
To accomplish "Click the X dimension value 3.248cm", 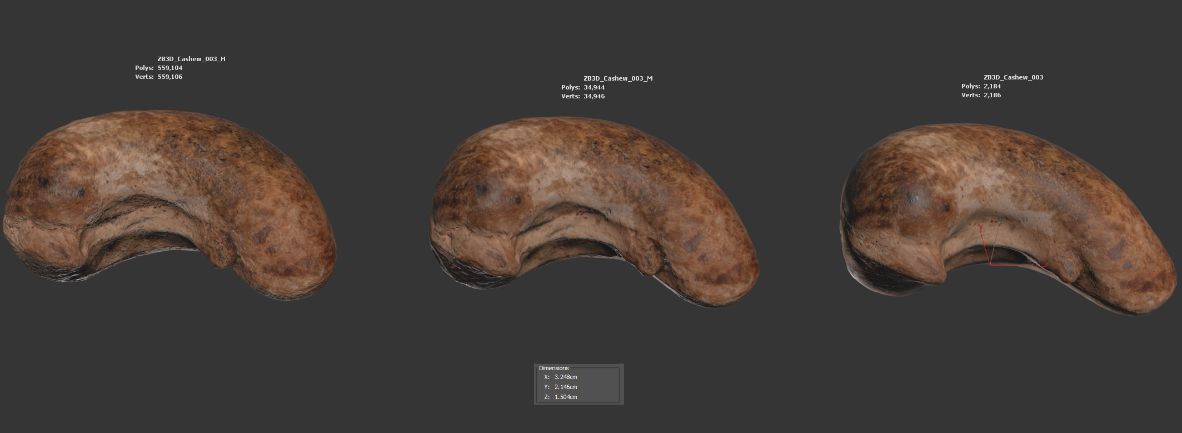I will click(x=565, y=377).
